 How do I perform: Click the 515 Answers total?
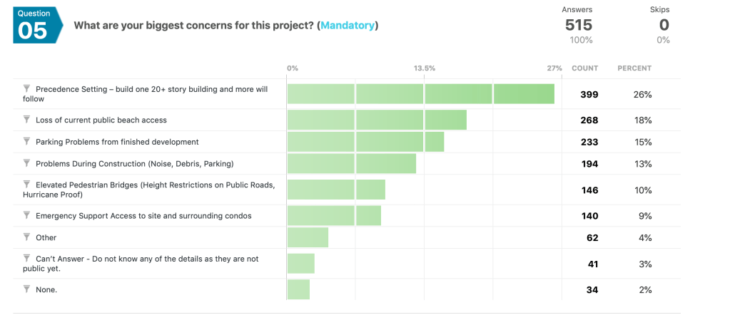(579, 25)
